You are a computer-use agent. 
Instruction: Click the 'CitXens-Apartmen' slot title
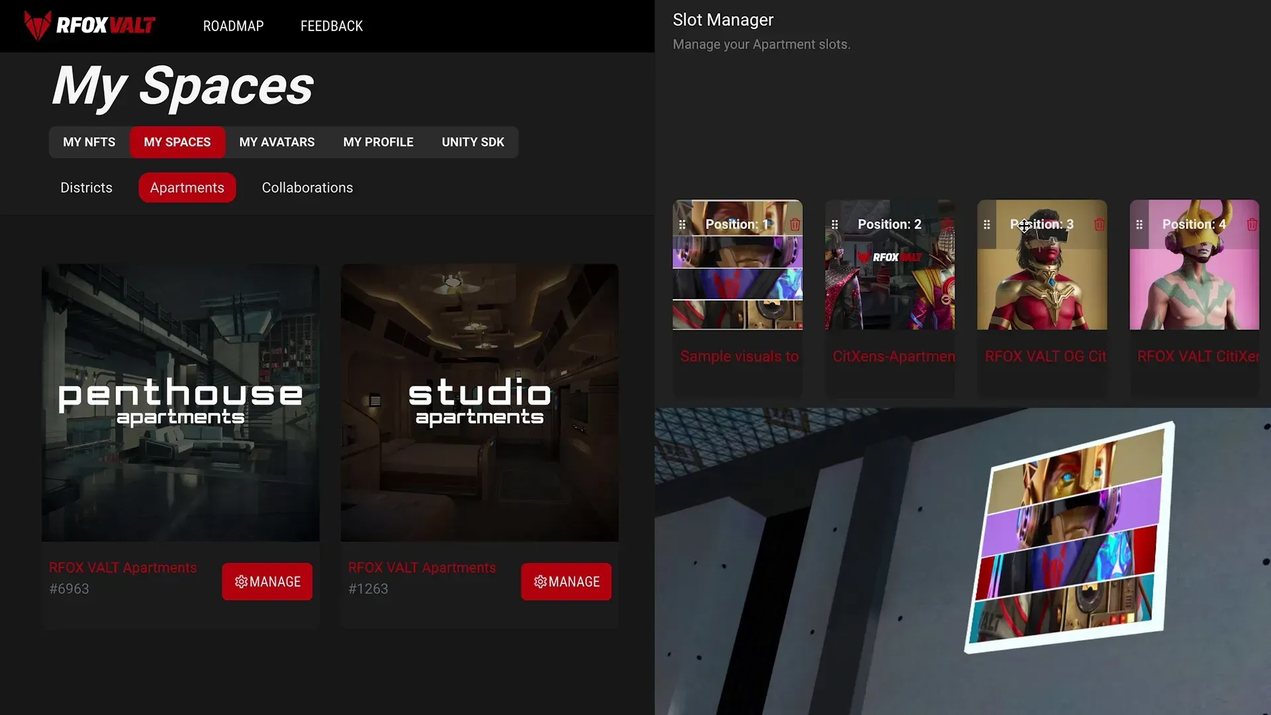tap(894, 356)
